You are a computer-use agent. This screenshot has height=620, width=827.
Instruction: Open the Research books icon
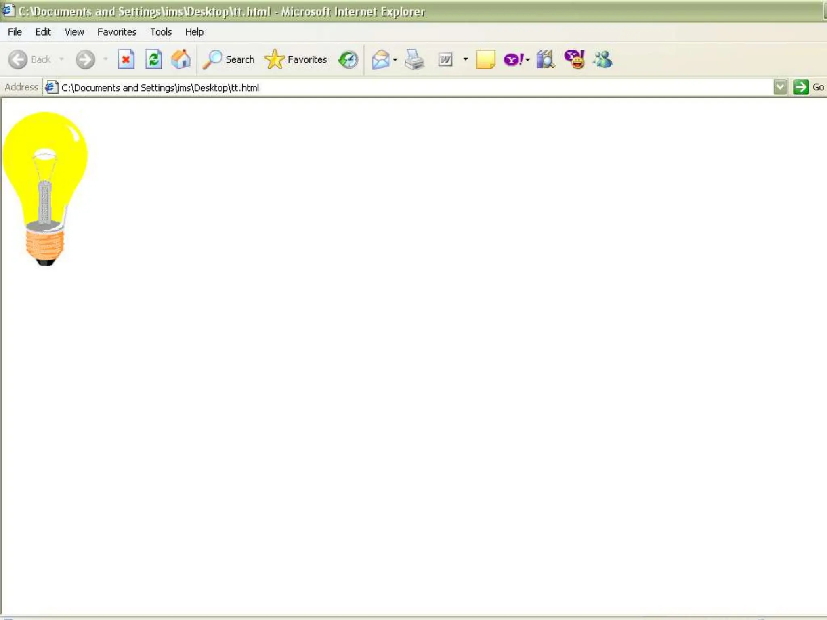tap(545, 60)
